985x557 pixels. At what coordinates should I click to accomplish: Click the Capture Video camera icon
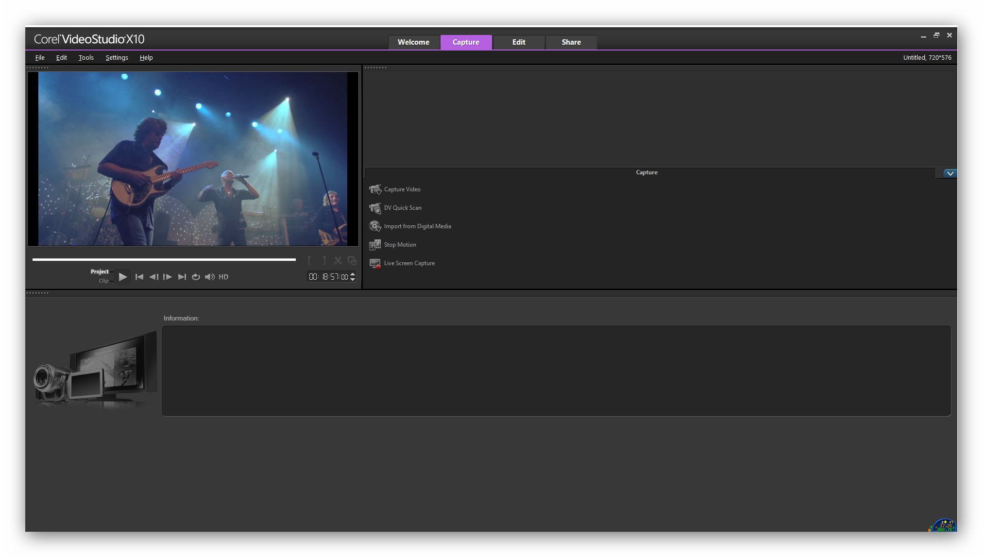375,189
